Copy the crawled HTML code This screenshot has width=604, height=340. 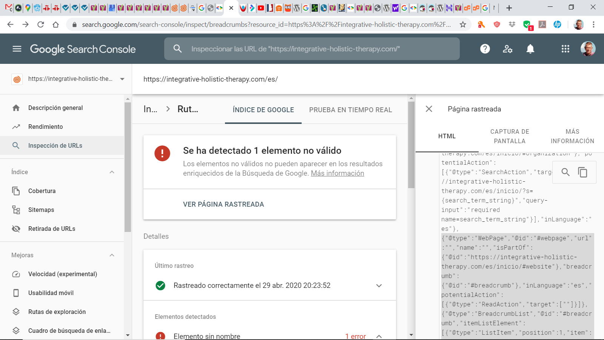pos(582,172)
